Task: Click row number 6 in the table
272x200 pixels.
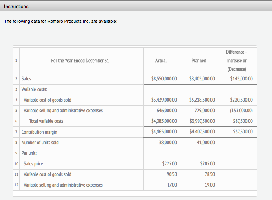Action: tap(16, 121)
